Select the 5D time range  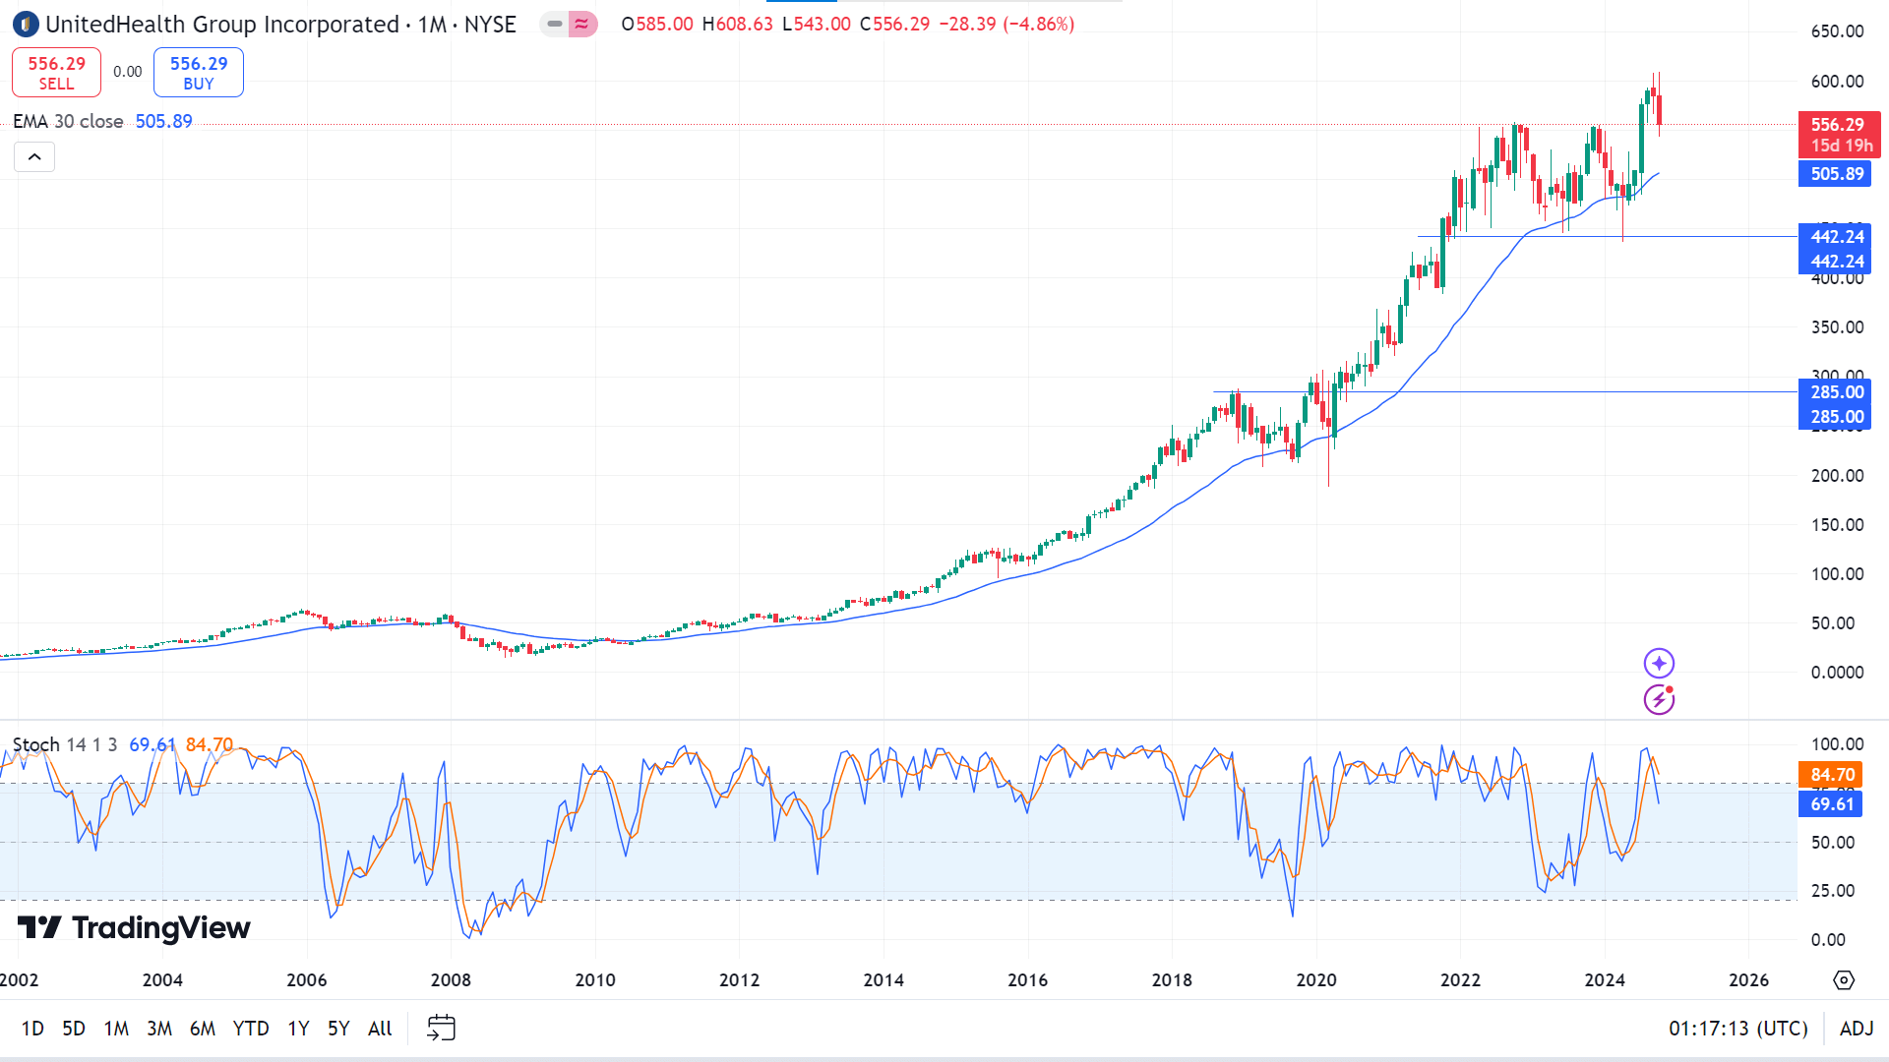[74, 1029]
